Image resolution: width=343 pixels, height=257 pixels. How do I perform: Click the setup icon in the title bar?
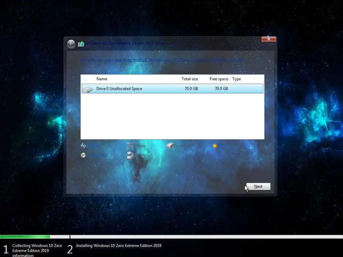(81, 44)
